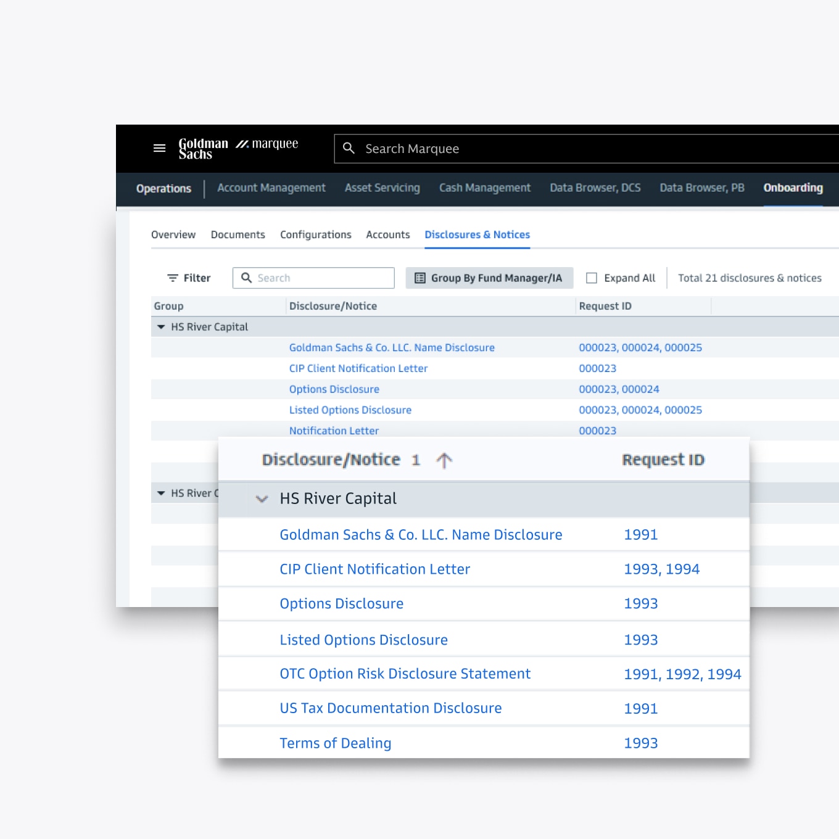The image size is (839, 839).
Task: Collapse the HS River Capital chevron
Action: click(262, 498)
